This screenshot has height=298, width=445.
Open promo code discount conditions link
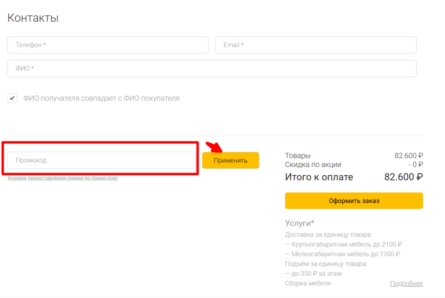[62, 178]
